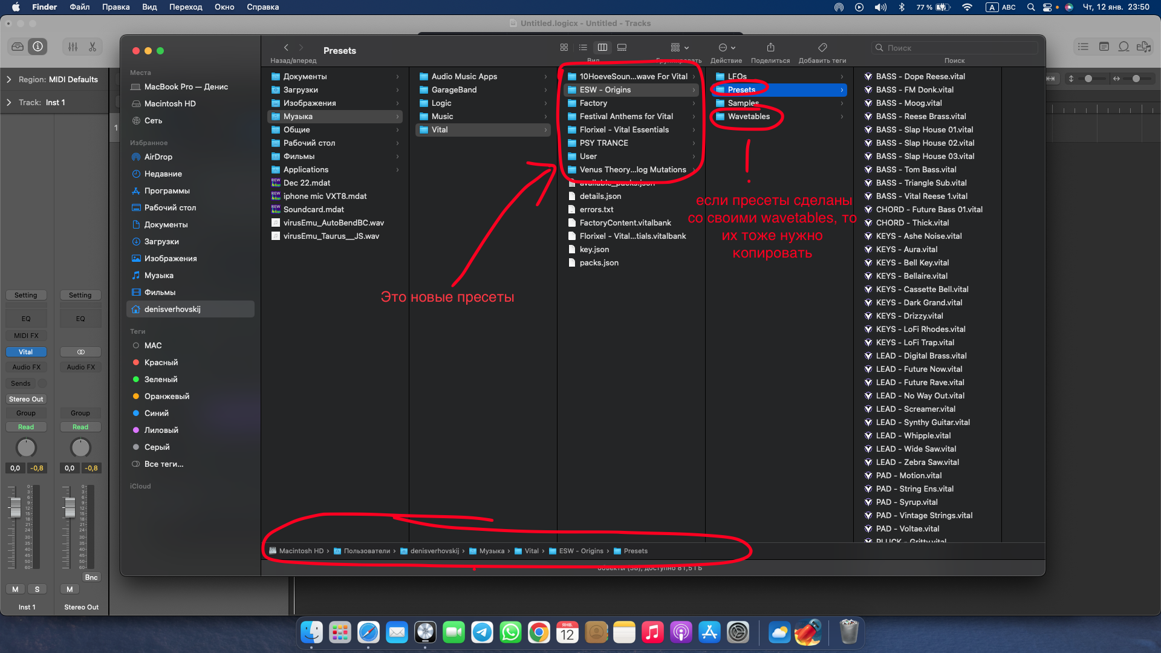Open the Finder Share button
1161x653 pixels.
770,47
